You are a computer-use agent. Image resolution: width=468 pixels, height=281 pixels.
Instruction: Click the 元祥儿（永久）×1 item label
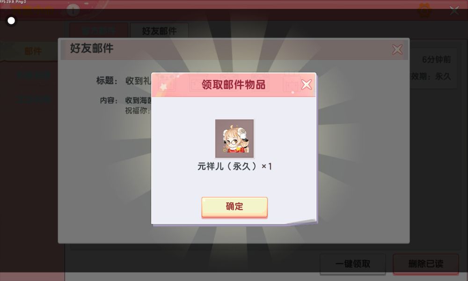coord(234,166)
